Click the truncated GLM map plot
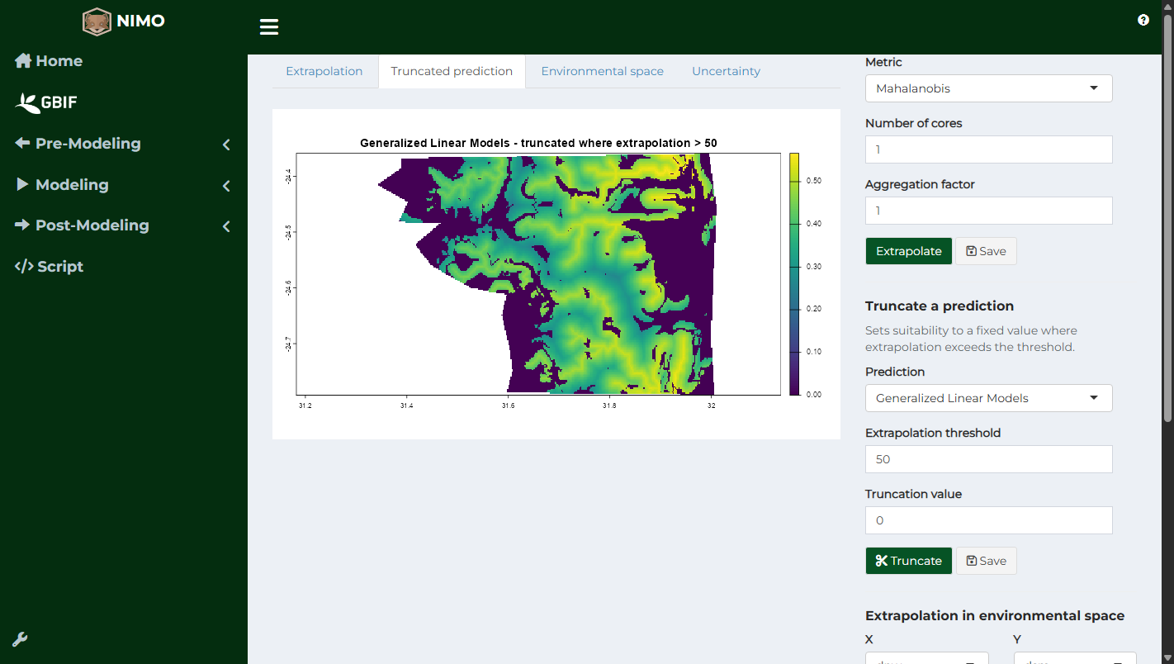 [556, 273]
